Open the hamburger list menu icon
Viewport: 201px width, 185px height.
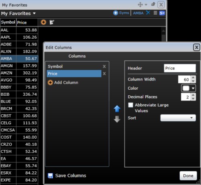pyautogui.click(x=155, y=13)
